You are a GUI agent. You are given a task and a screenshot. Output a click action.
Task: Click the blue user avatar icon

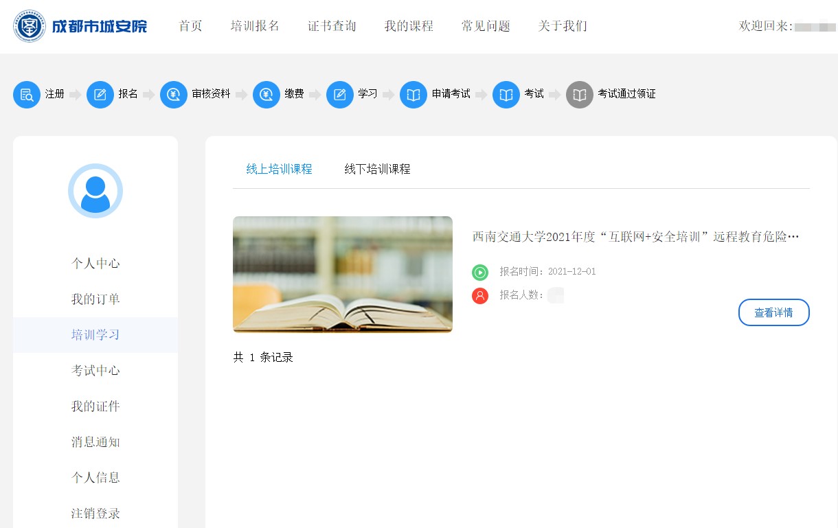tap(95, 191)
